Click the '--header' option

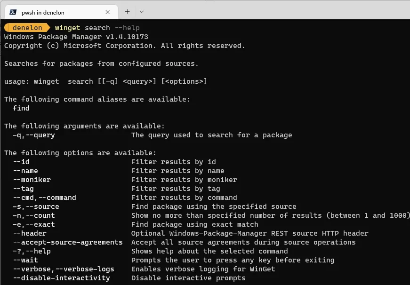30,233
